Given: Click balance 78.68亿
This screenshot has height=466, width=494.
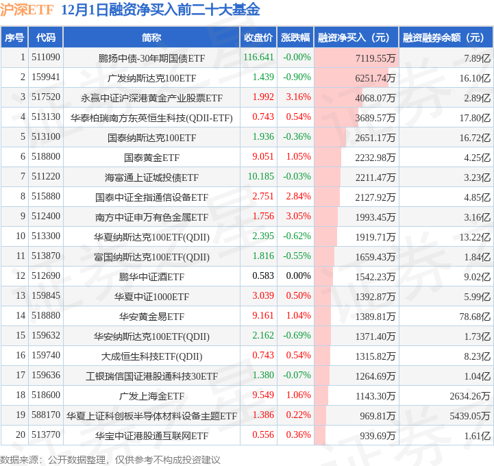Looking at the screenshot, I should 475,317.
